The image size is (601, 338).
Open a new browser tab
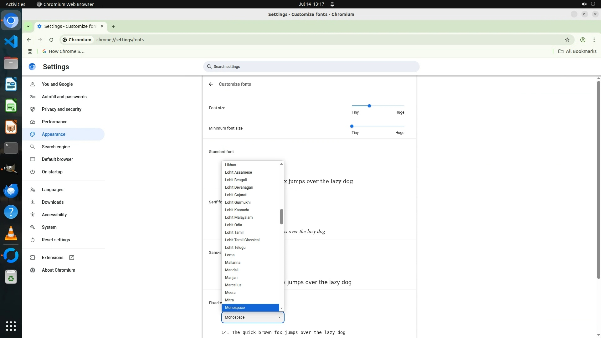pos(113,26)
